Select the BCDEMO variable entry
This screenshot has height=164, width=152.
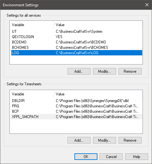click(x=77, y=42)
